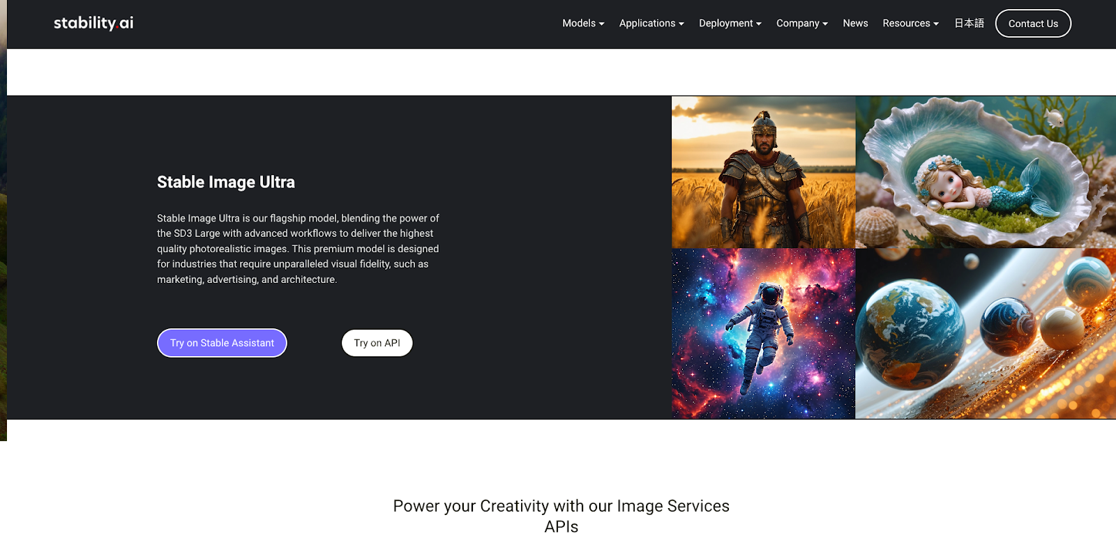
Task: Open the glass planets image
Action: tap(985, 334)
